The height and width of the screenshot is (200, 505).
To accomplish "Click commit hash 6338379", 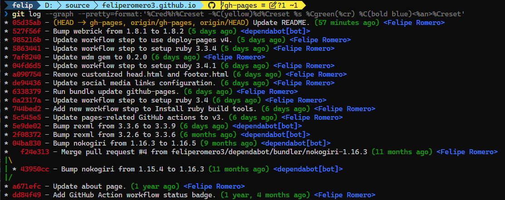I will 26,92.
